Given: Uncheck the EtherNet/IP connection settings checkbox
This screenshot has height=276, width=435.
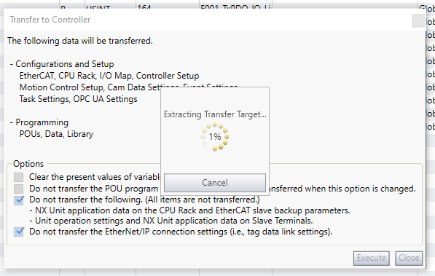Looking at the screenshot, I should (19, 232).
